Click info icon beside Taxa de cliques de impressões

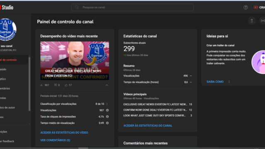tap(107, 117)
